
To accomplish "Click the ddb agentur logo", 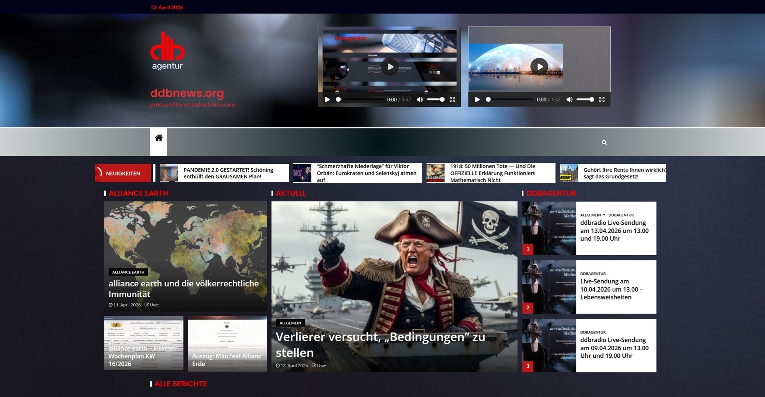I will pos(167,51).
